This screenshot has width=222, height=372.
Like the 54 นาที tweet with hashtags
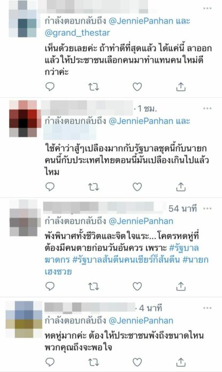coord(137,286)
